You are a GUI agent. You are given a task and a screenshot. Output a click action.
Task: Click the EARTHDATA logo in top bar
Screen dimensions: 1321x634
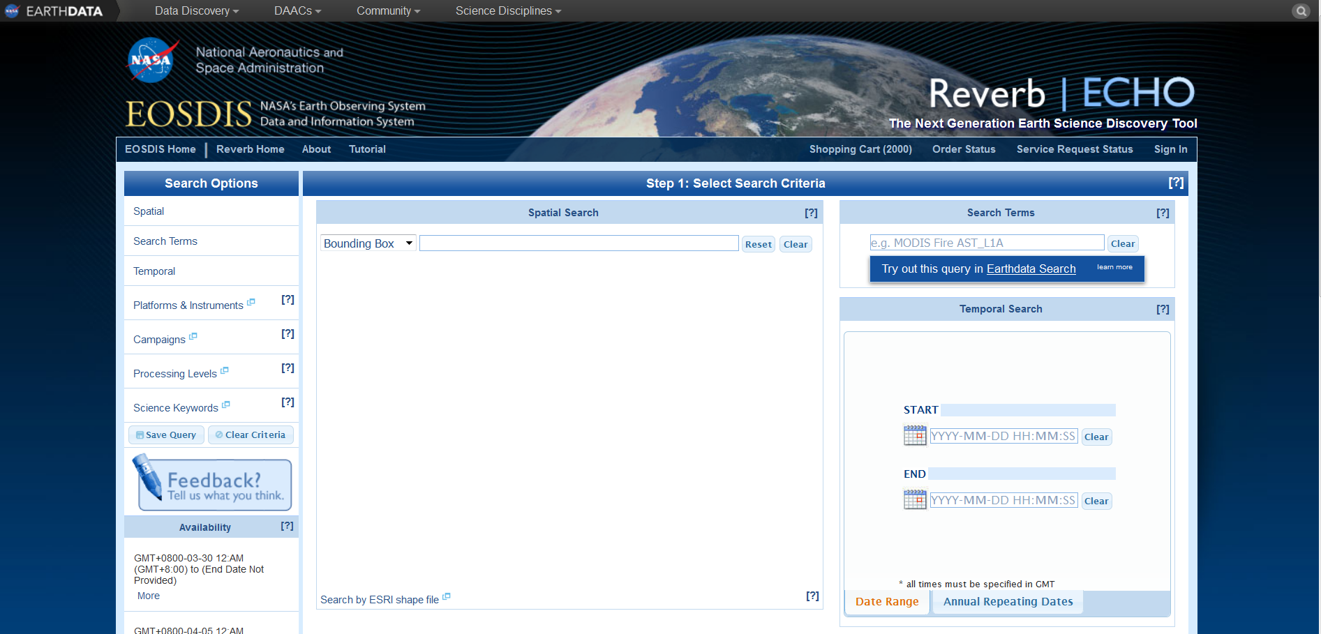54,11
